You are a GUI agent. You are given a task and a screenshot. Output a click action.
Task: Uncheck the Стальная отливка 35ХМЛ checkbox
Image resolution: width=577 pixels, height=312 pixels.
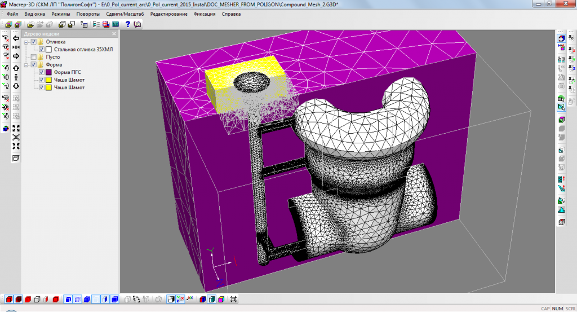41,50
